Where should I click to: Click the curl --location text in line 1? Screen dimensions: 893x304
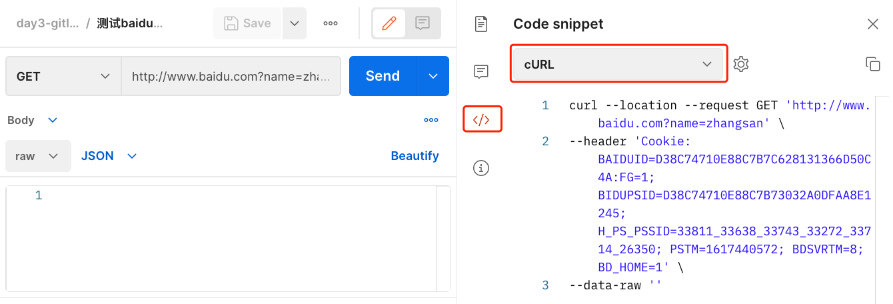[623, 105]
